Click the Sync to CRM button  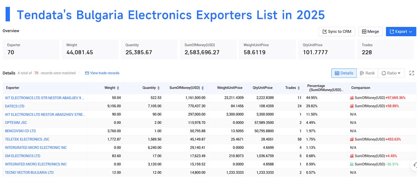337,31
